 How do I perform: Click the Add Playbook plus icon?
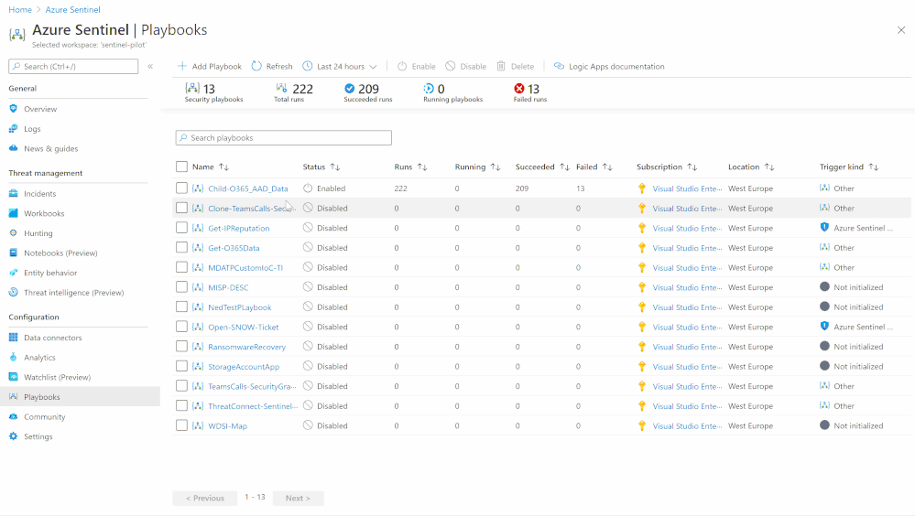coord(182,66)
